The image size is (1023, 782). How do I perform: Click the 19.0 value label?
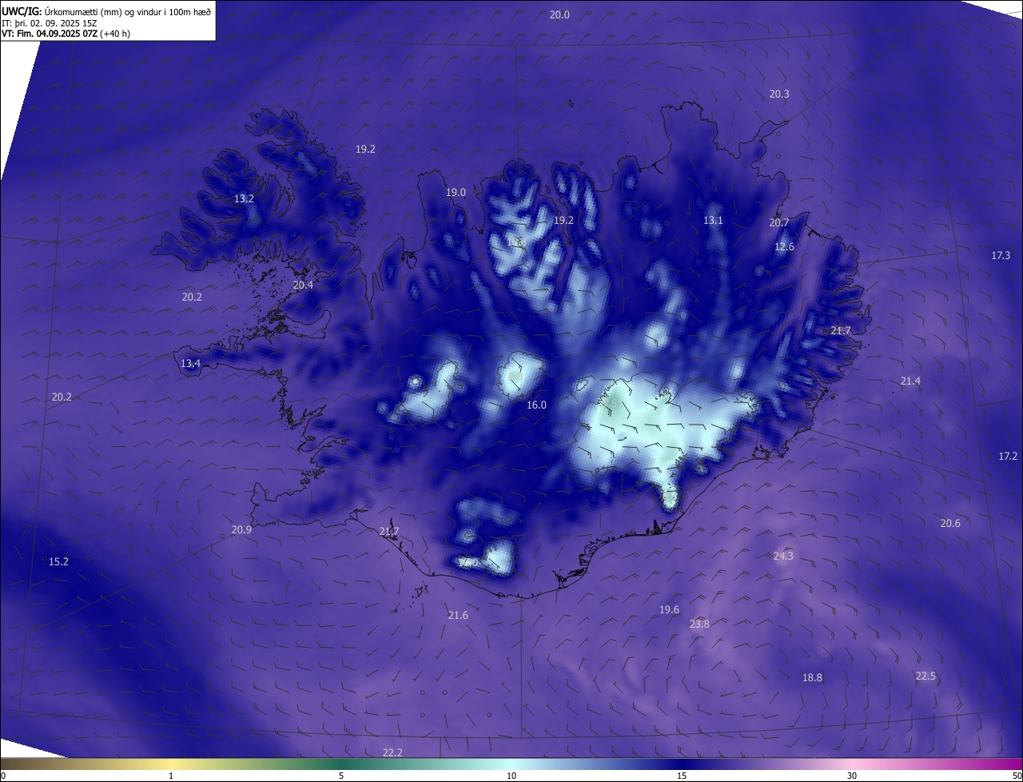click(456, 193)
